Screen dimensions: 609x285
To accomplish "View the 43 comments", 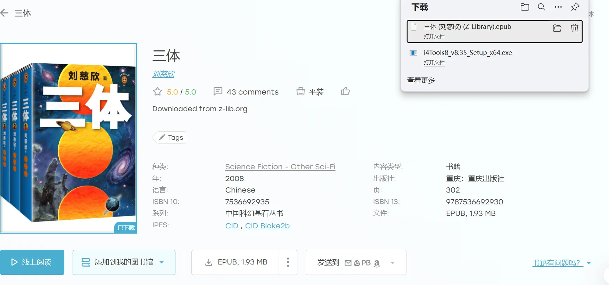I will (246, 92).
